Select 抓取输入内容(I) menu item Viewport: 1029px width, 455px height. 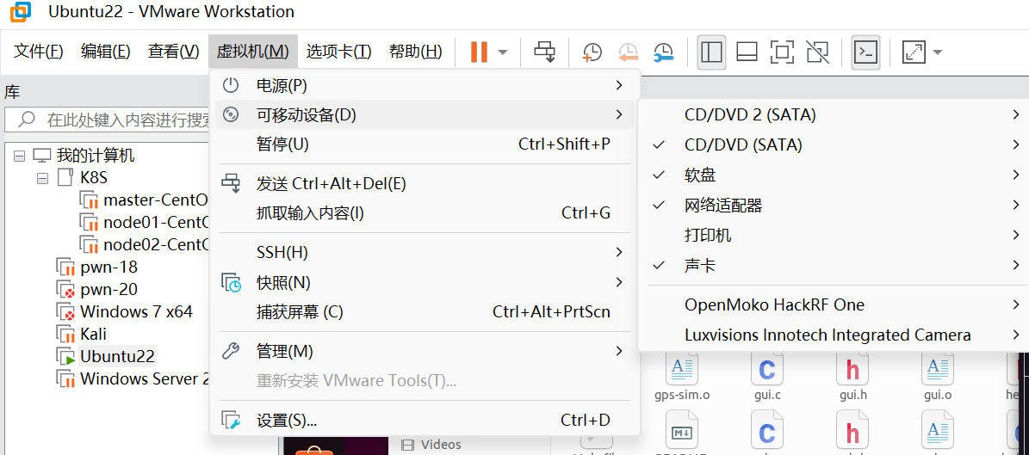click(425, 213)
